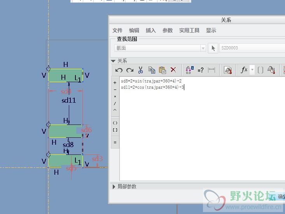Open the 文件 menu

pyautogui.click(x=117, y=30)
